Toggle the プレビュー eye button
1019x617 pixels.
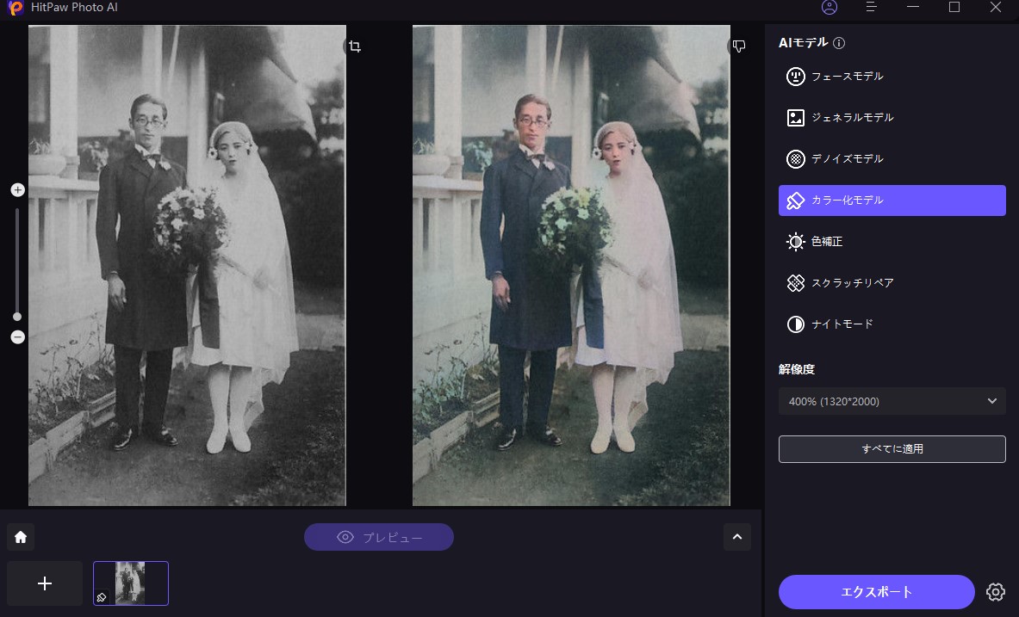click(379, 537)
